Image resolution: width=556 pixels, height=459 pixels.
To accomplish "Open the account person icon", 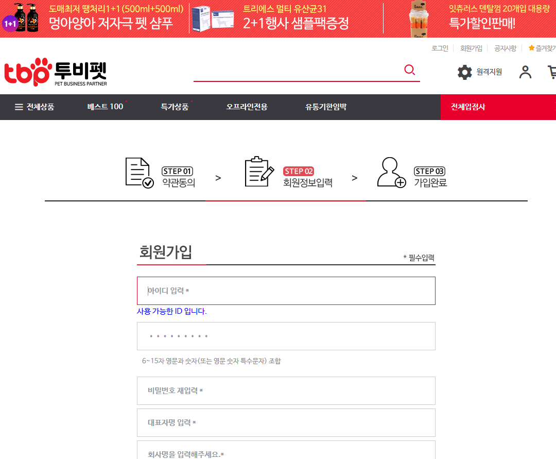I will pyautogui.click(x=525, y=72).
